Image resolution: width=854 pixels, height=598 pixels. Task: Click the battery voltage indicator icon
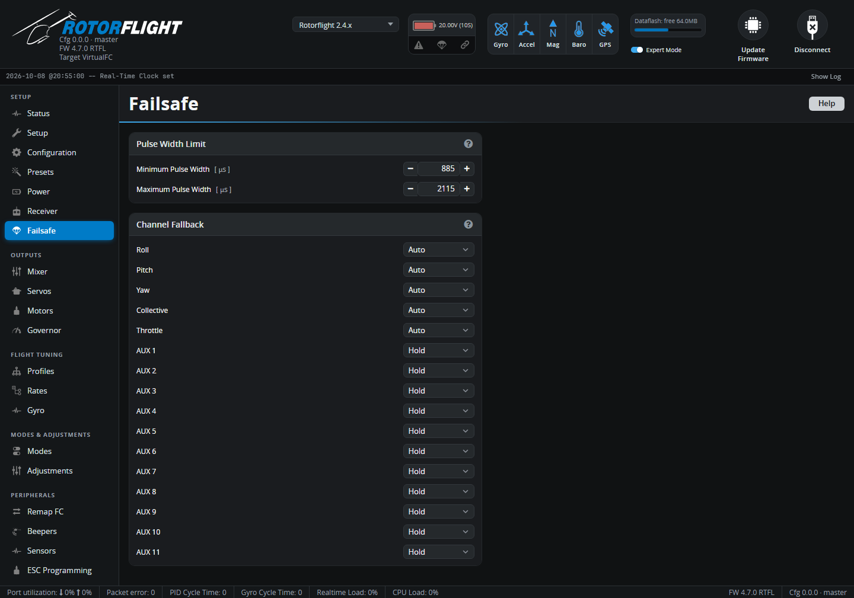[x=424, y=25]
